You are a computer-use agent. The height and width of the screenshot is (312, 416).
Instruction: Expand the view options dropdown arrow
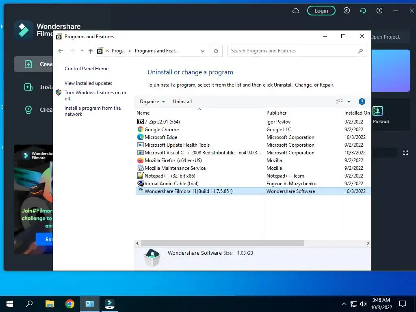349,102
